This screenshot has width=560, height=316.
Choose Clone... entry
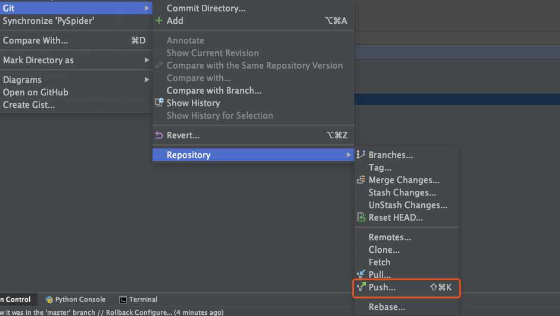point(384,250)
